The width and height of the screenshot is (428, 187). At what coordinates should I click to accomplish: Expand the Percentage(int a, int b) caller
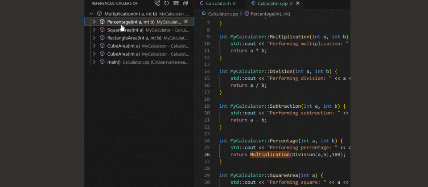(94, 22)
